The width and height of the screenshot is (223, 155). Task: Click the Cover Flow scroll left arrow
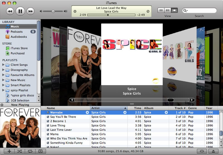[72, 100]
